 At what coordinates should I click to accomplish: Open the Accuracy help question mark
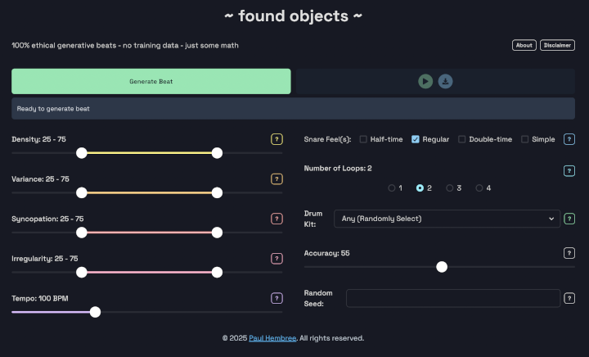569,253
